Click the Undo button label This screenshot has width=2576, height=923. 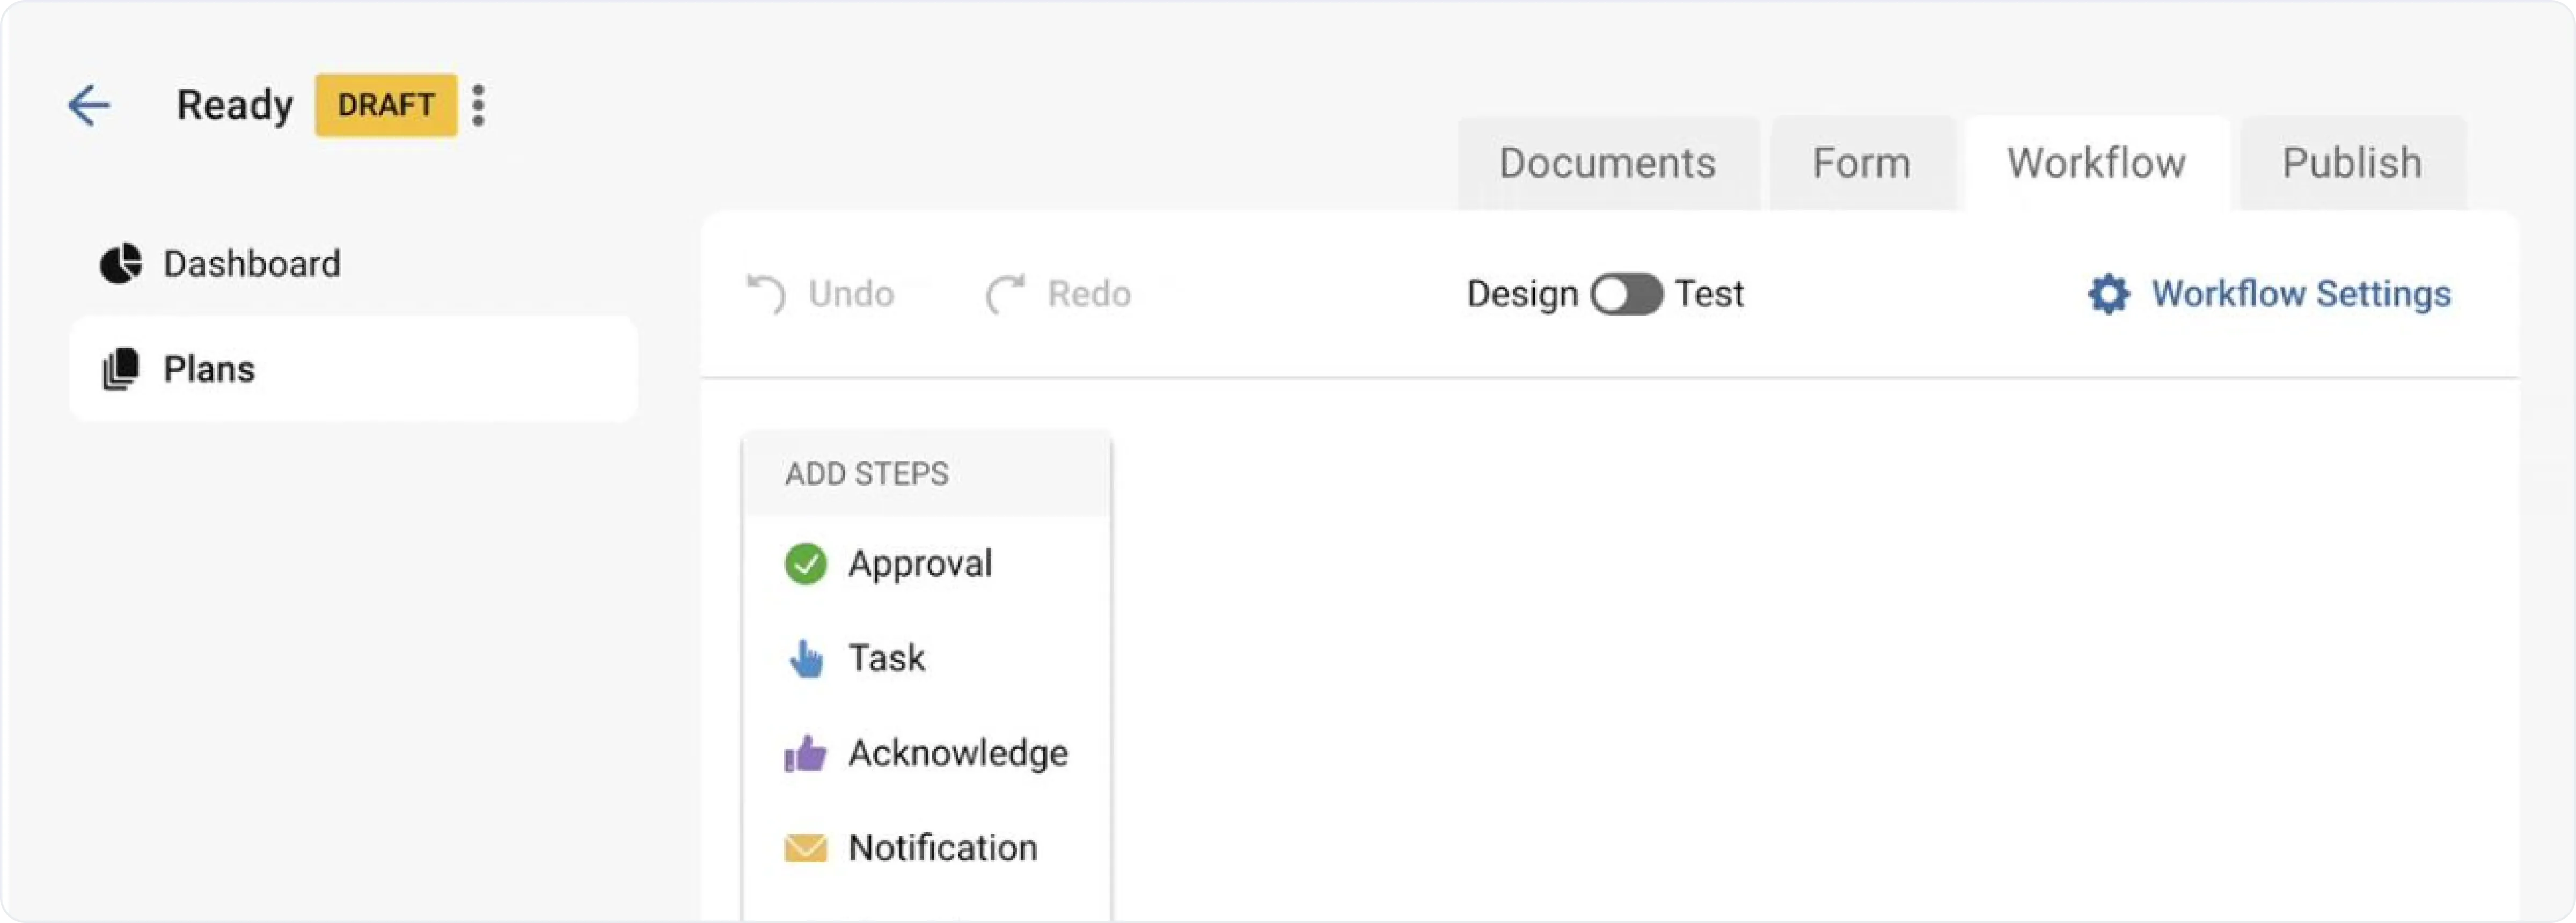tap(852, 294)
